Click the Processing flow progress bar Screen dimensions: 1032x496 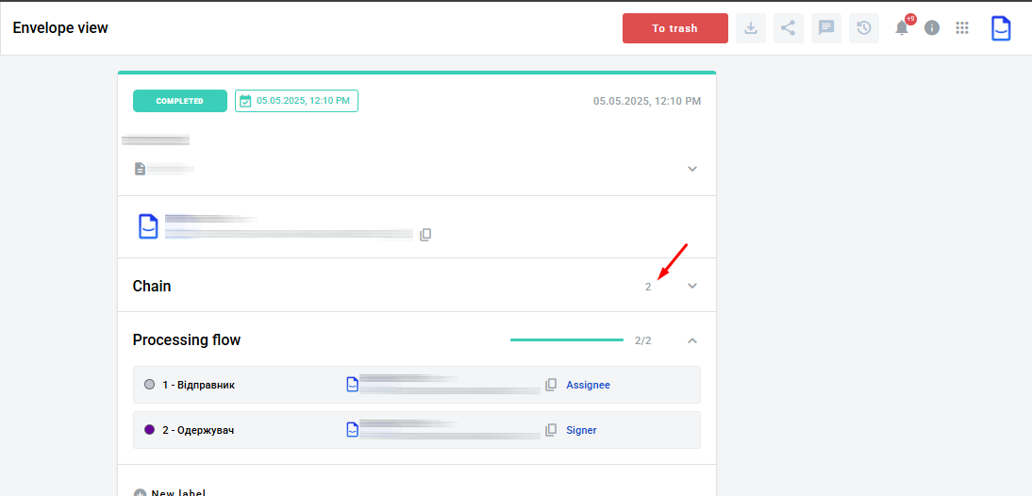[x=567, y=340]
